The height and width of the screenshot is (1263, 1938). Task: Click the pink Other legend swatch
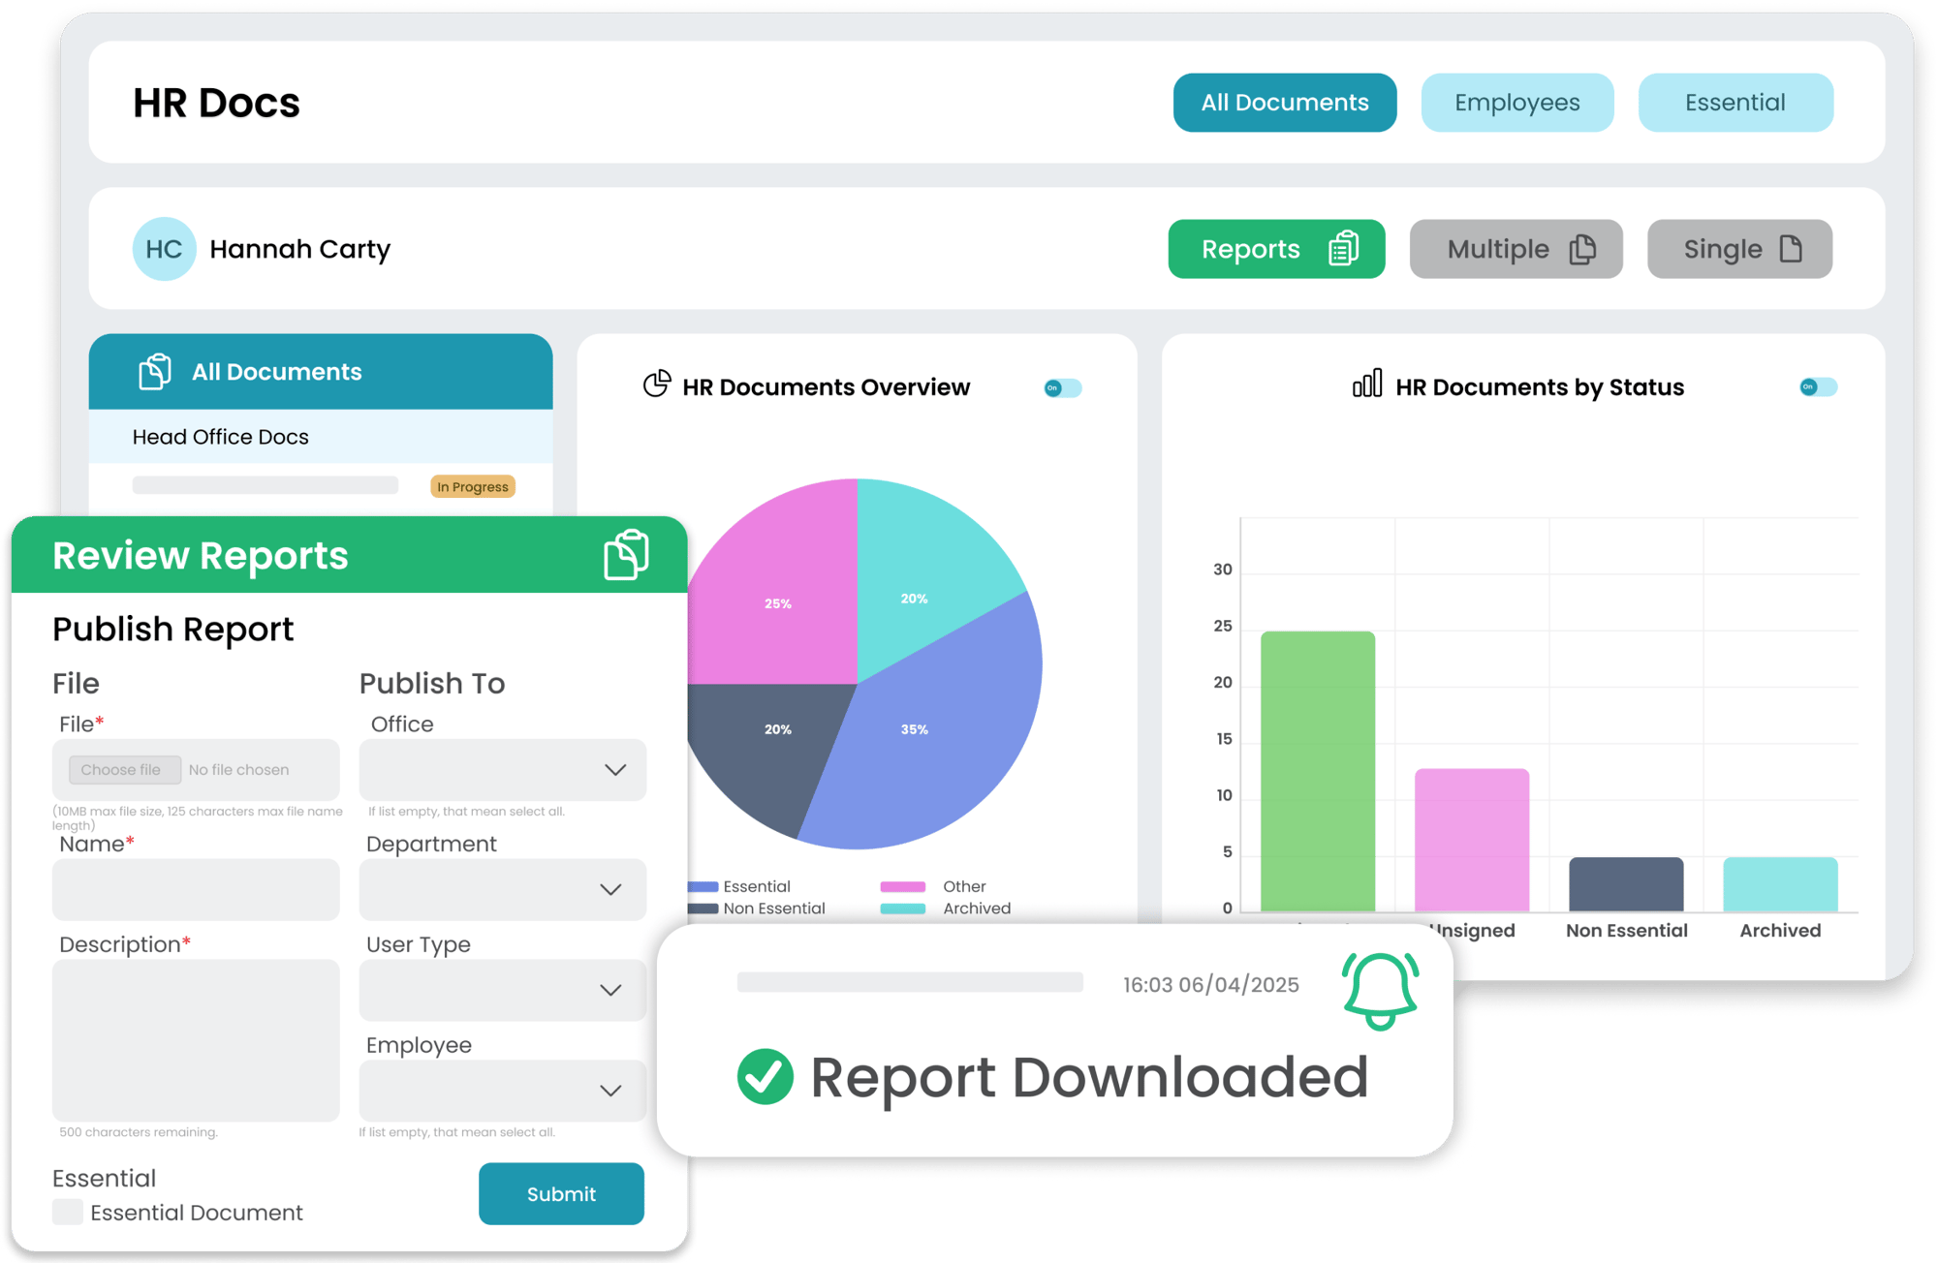pos(902,886)
